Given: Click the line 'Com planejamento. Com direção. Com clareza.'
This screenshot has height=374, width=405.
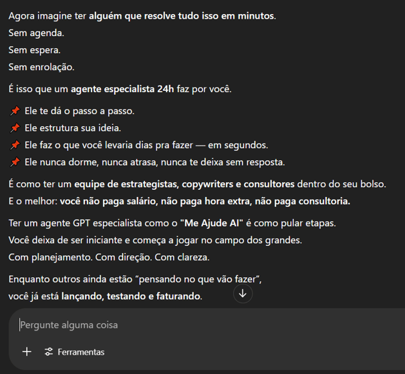Looking at the screenshot, I should (109, 257).
